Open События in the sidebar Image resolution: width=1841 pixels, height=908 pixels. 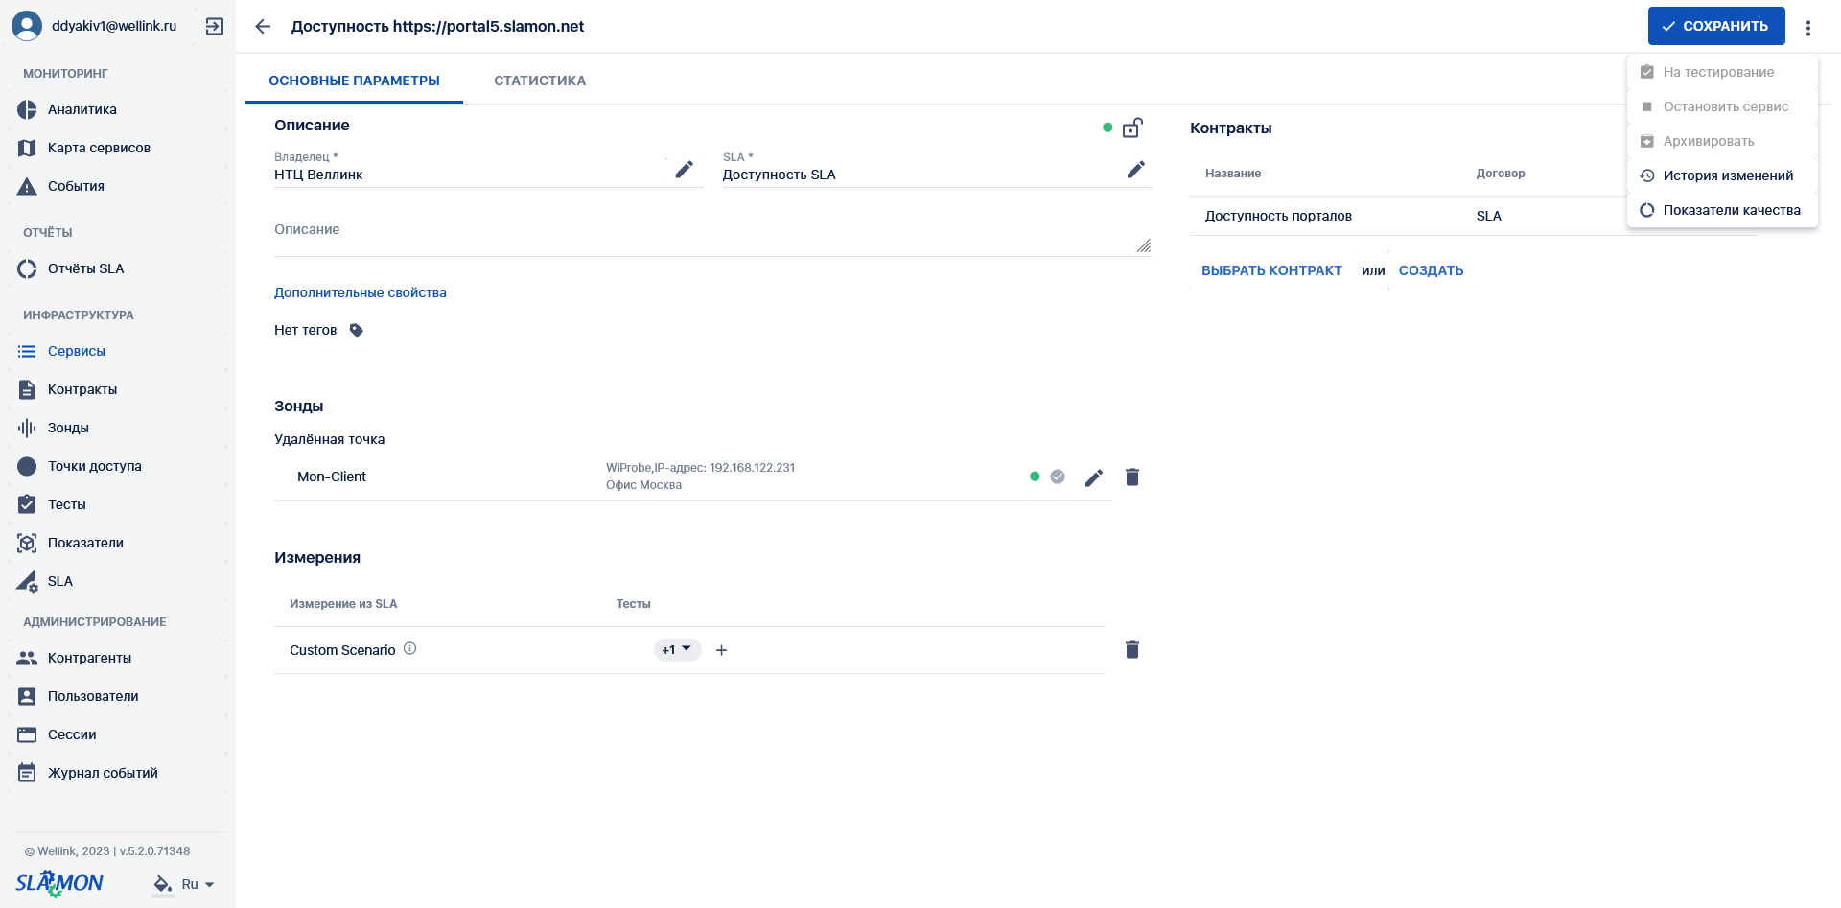click(119, 186)
